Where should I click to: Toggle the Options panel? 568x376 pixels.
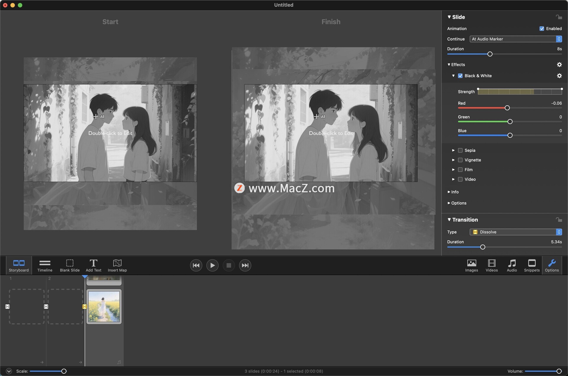pos(552,265)
